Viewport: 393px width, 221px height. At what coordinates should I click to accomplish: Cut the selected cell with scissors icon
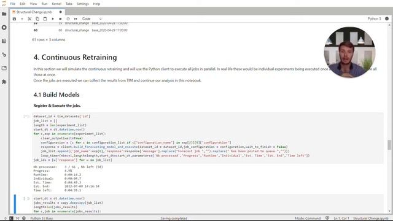29,19
